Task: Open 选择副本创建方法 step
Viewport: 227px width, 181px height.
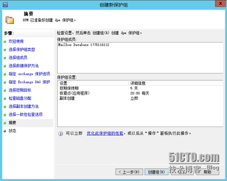Action: [x=24, y=106]
